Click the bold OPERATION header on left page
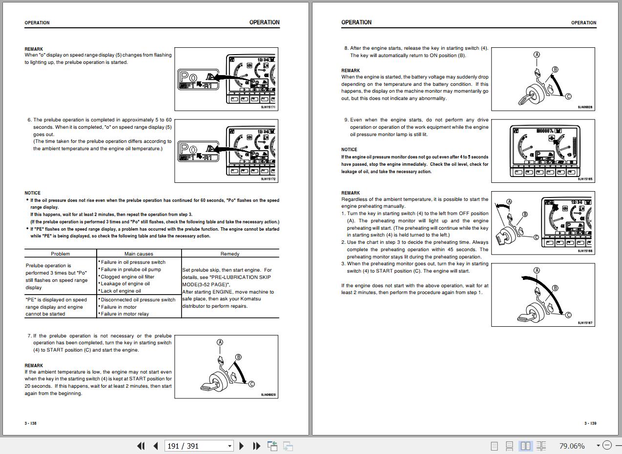This screenshot has width=622, height=454. tap(264, 22)
